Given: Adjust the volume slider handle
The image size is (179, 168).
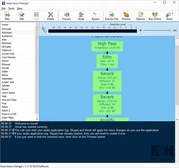Looking at the screenshot, I should [x=170, y=30].
